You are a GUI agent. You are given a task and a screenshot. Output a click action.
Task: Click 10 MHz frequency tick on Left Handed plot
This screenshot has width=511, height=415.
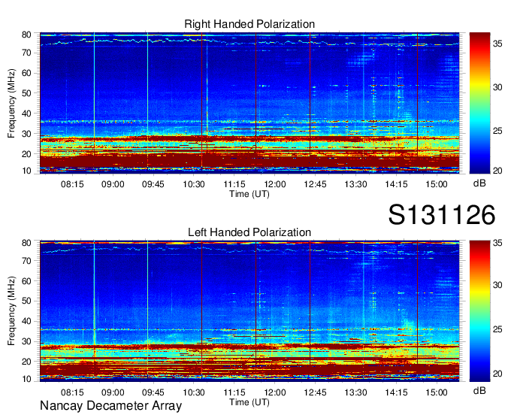(x=26, y=379)
